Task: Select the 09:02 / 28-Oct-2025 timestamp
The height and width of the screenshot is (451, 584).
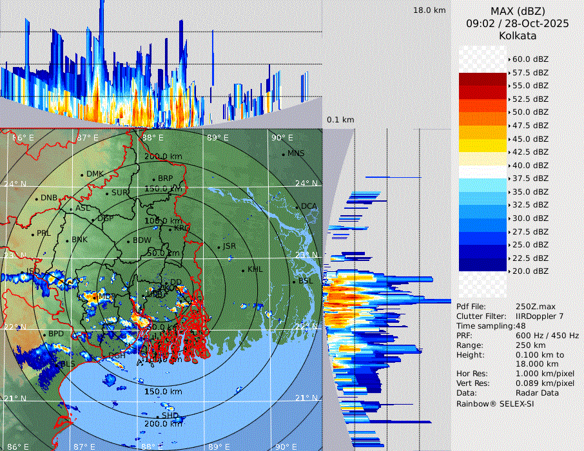Action: coord(518,23)
